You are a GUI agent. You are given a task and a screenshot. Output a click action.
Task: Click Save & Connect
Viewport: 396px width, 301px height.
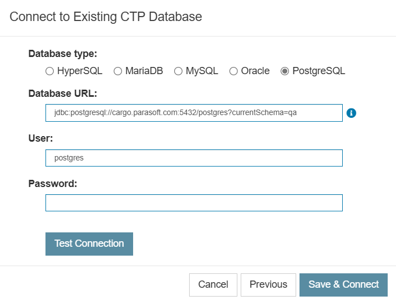[x=343, y=284]
